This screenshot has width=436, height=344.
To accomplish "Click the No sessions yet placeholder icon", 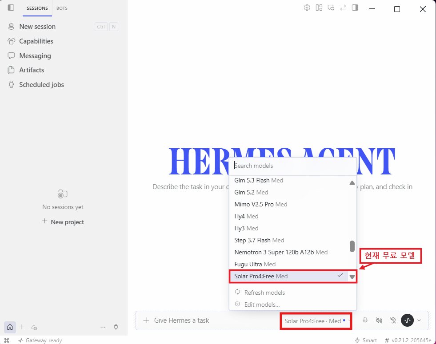I will pyautogui.click(x=63, y=194).
